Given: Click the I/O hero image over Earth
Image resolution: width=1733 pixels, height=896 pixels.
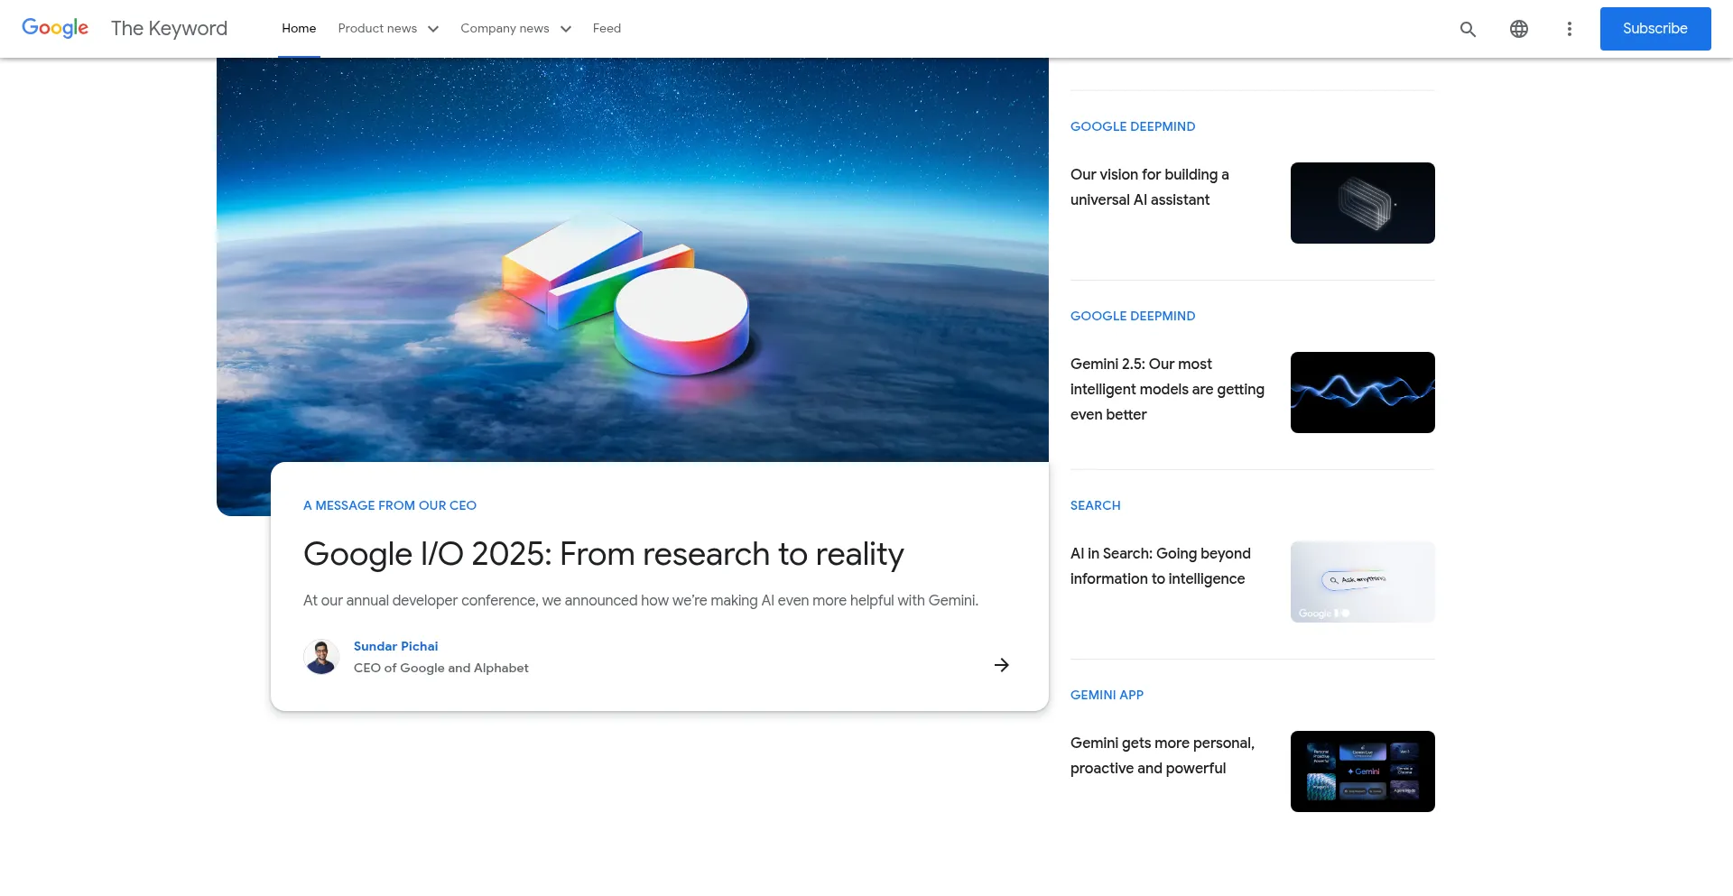Looking at the screenshot, I should (633, 260).
